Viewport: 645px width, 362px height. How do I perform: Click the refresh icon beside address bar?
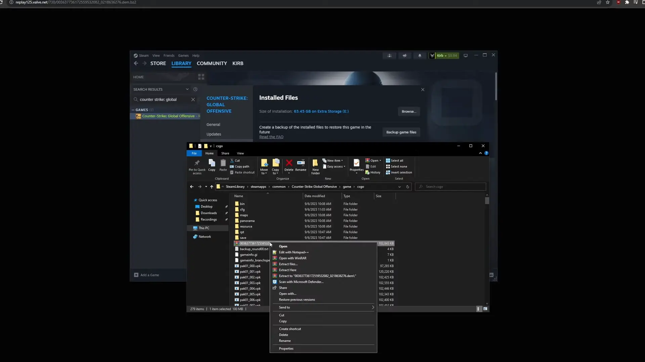point(407,187)
